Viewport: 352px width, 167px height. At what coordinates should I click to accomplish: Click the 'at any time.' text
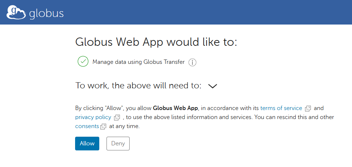[x=124, y=126]
